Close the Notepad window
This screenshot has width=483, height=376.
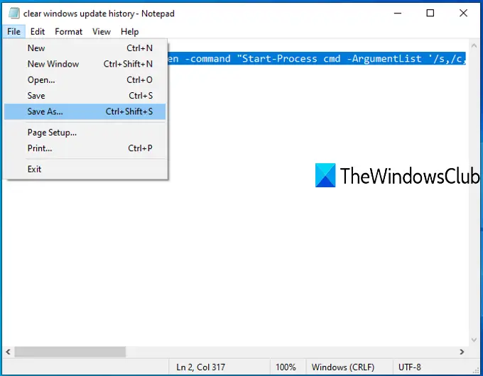[x=463, y=13]
